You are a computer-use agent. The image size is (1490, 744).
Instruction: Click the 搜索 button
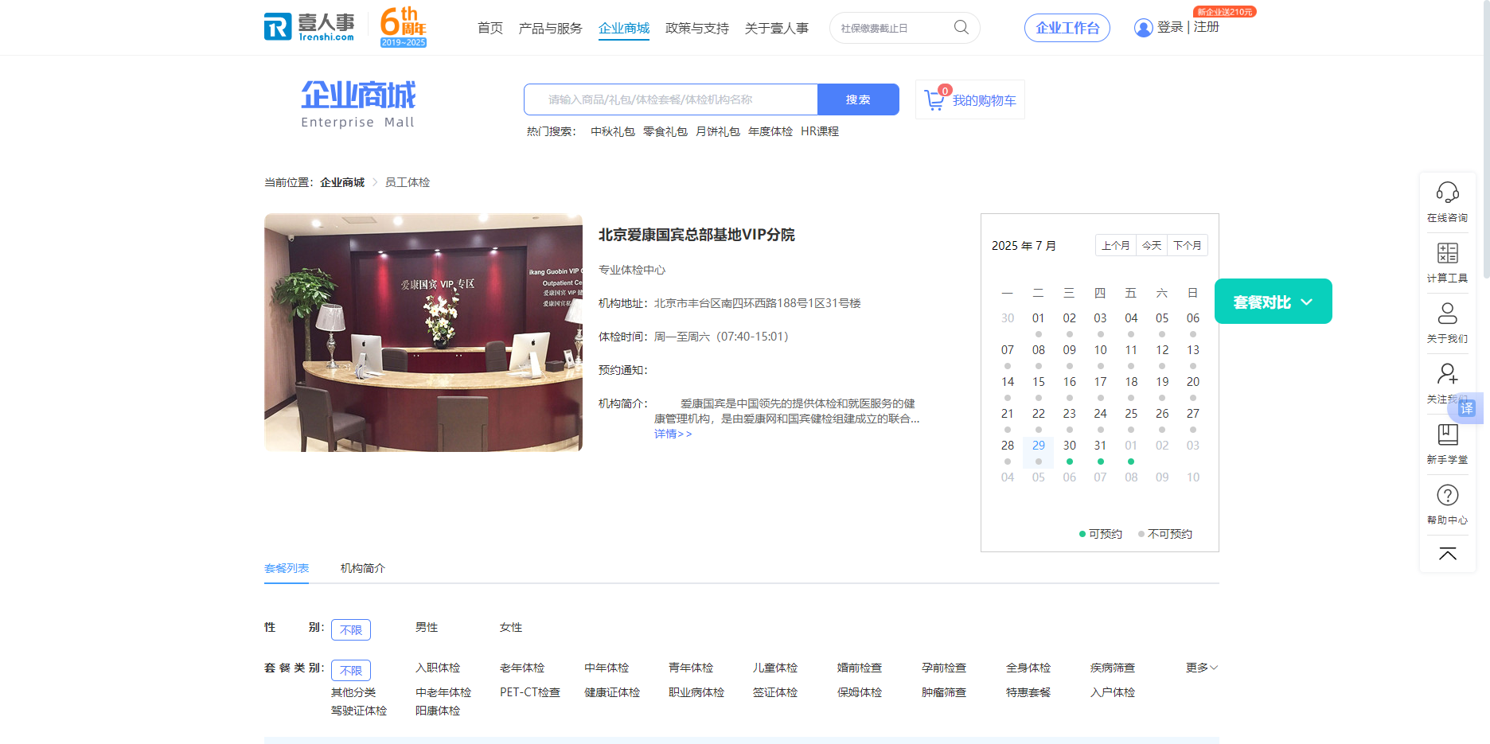pos(858,99)
